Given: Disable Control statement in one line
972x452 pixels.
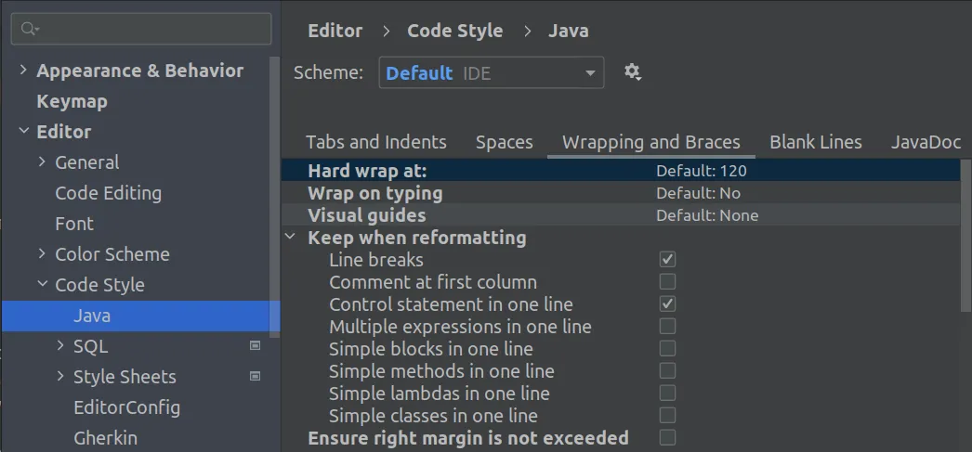Looking at the screenshot, I should [667, 304].
